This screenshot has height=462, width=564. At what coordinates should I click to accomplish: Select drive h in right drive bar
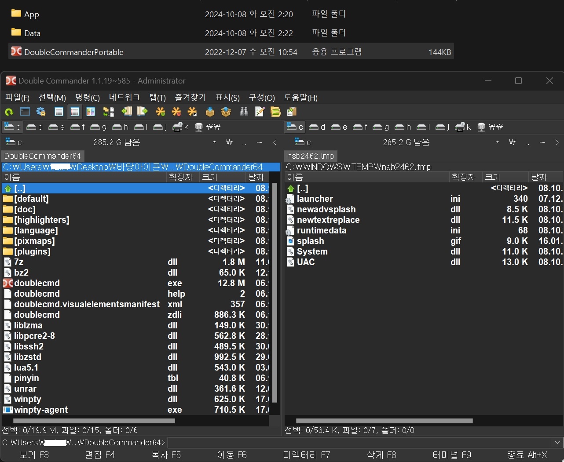(403, 127)
